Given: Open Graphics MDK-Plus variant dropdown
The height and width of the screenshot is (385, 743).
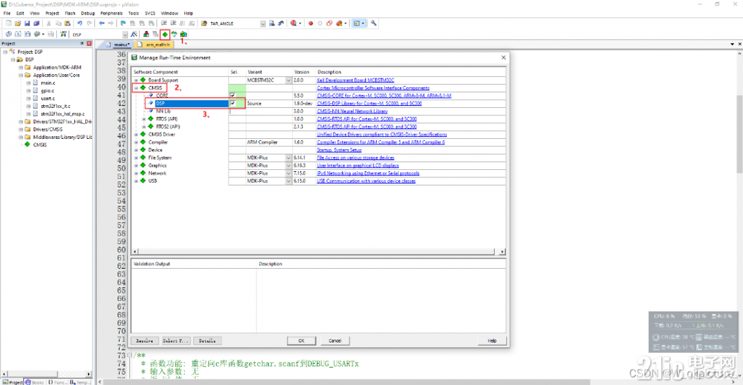Looking at the screenshot, I should (288, 165).
